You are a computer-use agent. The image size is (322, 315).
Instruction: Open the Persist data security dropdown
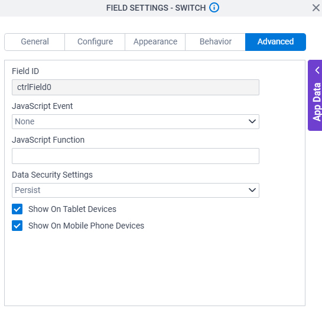tap(135, 190)
